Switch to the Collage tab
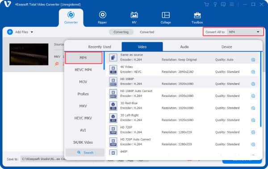Viewport: 268px width, 169px height. pyautogui.click(x=166, y=18)
